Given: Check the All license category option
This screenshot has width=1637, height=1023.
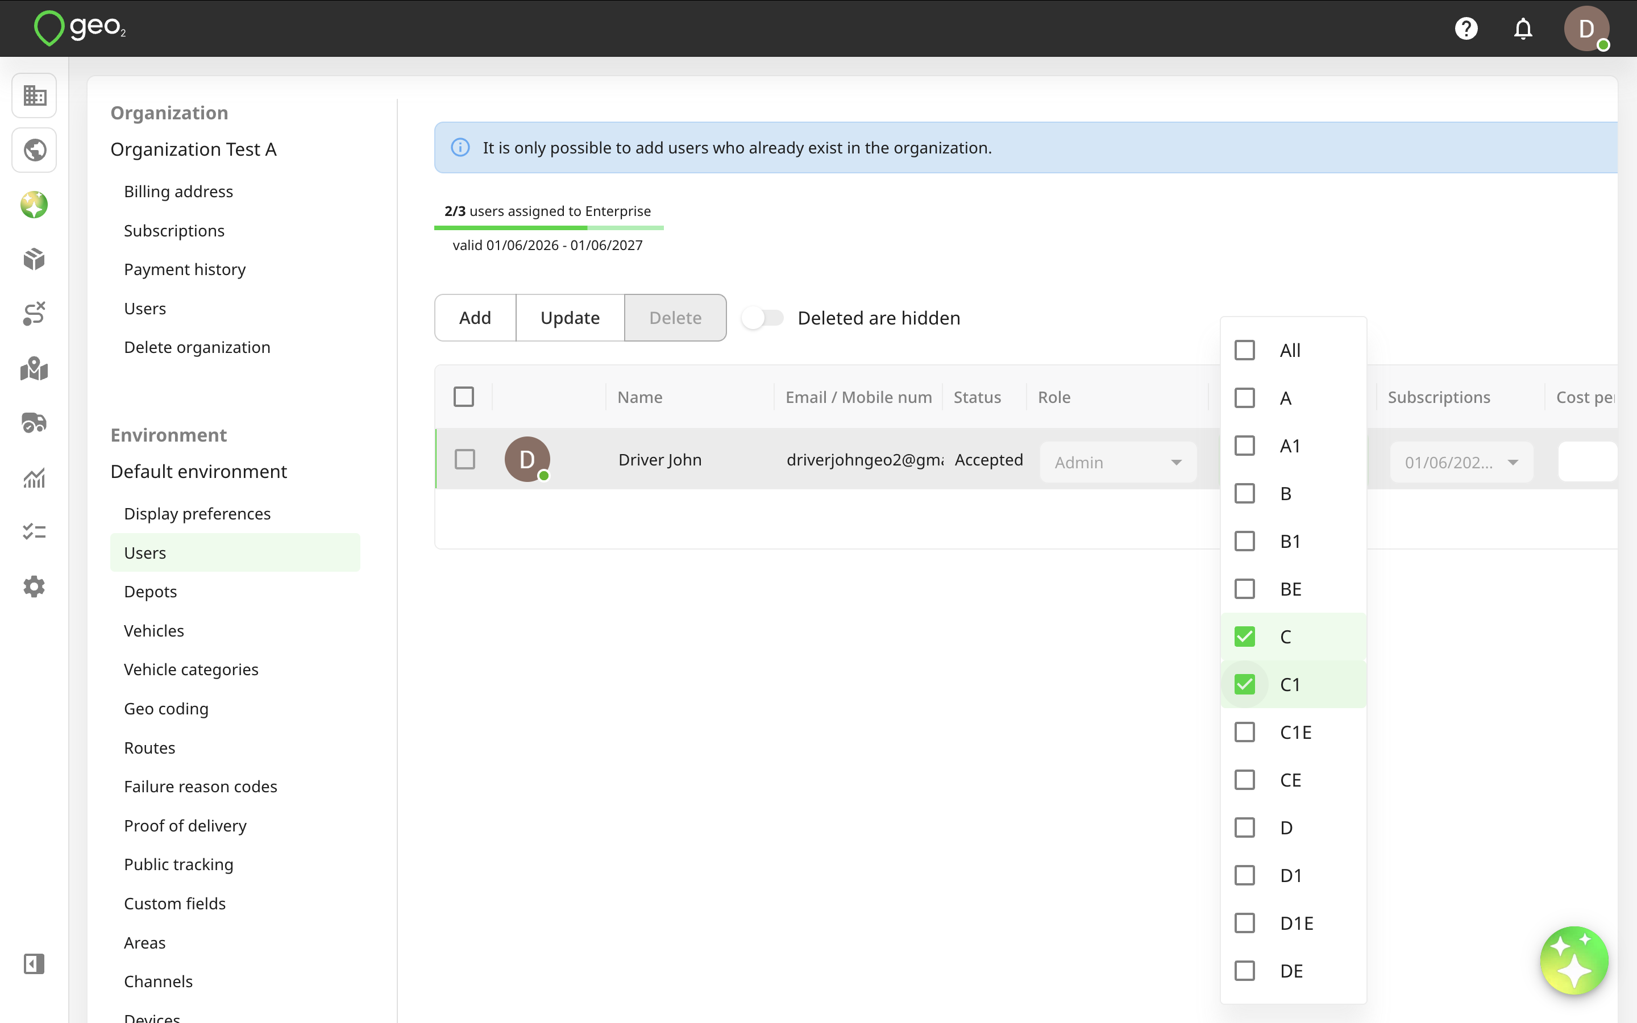Looking at the screenshot, I should pos(1244,351).
